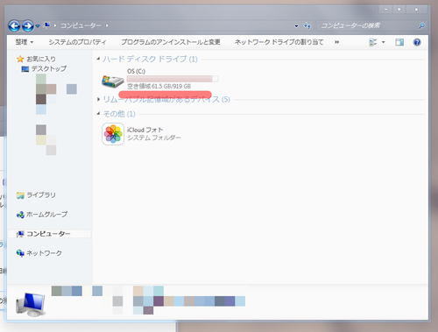Image resolution: width=438 pixels, height=332 pixels.
Task: Select the iCloud フォト icon
Action: point(113,134)
